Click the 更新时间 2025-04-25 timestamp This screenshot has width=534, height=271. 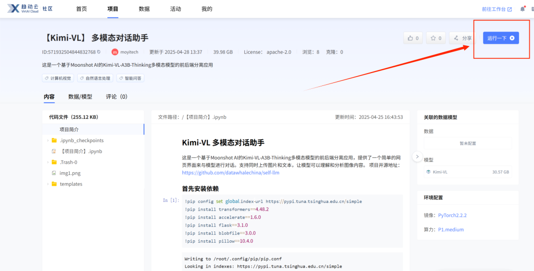point(369,117)
